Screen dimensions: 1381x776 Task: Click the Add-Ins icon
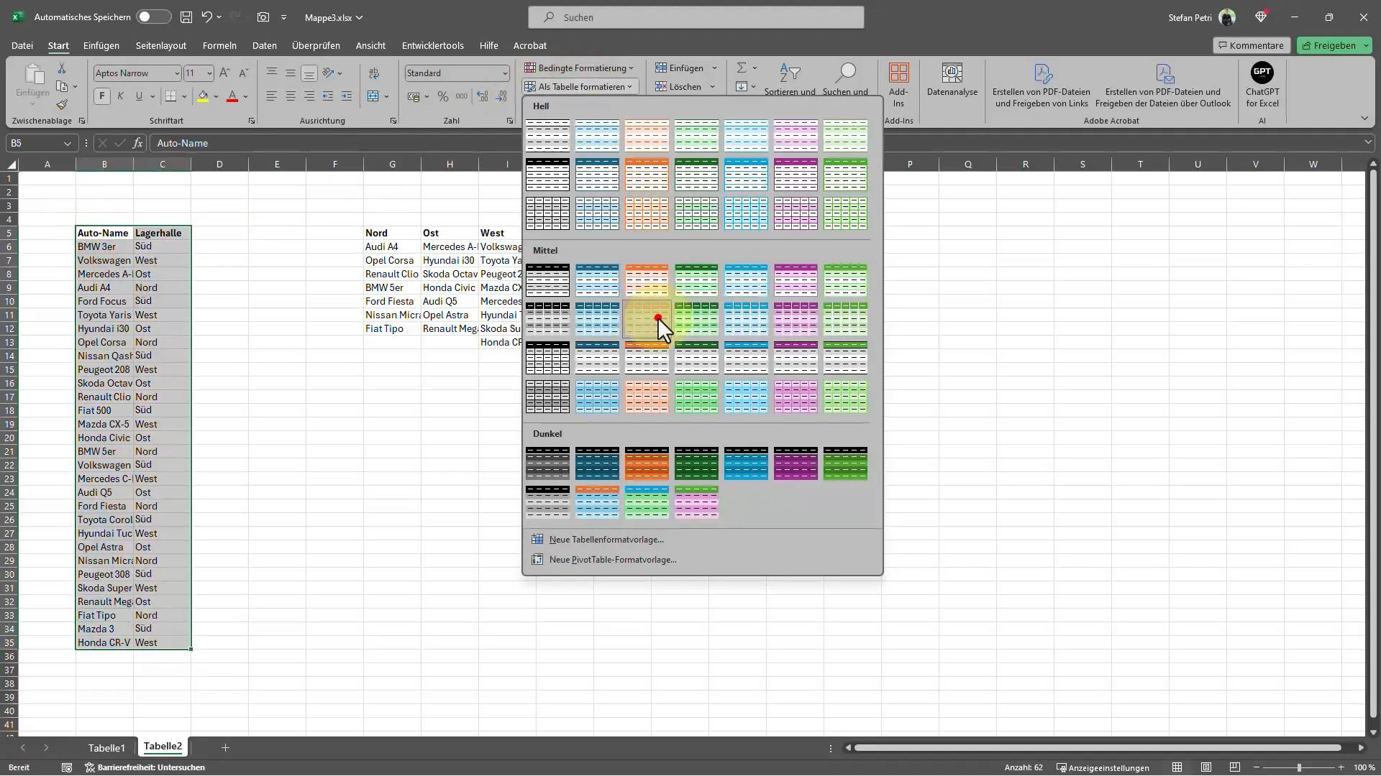pos(898,85)
